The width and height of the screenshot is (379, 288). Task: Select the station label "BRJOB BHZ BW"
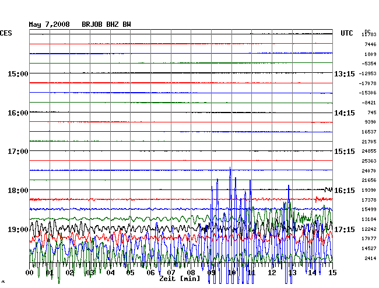point(106,24)
